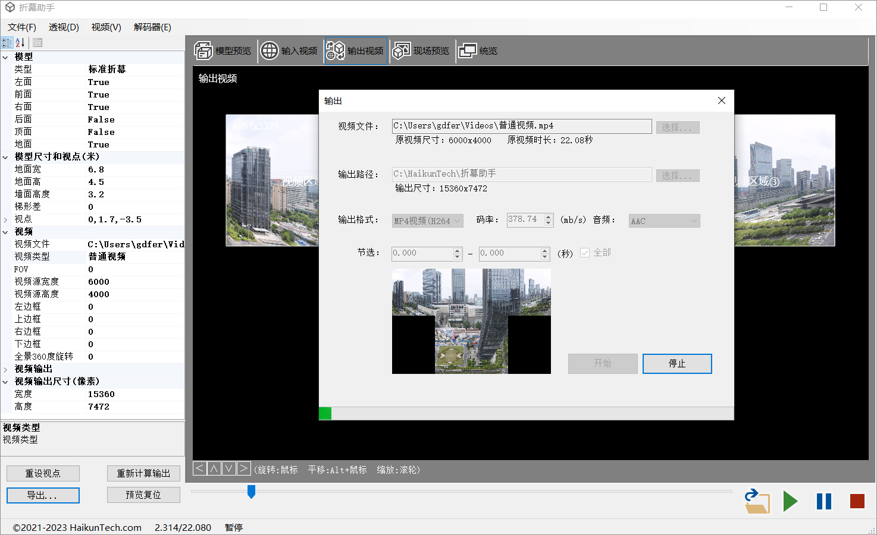This screenshot has width=877, height=535.
Task: Sort properties alphabetically with the A-Z icon
Action: point(20,43)
